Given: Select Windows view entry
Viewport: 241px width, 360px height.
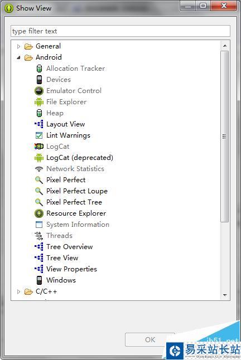Looking at the screenshot, I should (x=61, y=280).
